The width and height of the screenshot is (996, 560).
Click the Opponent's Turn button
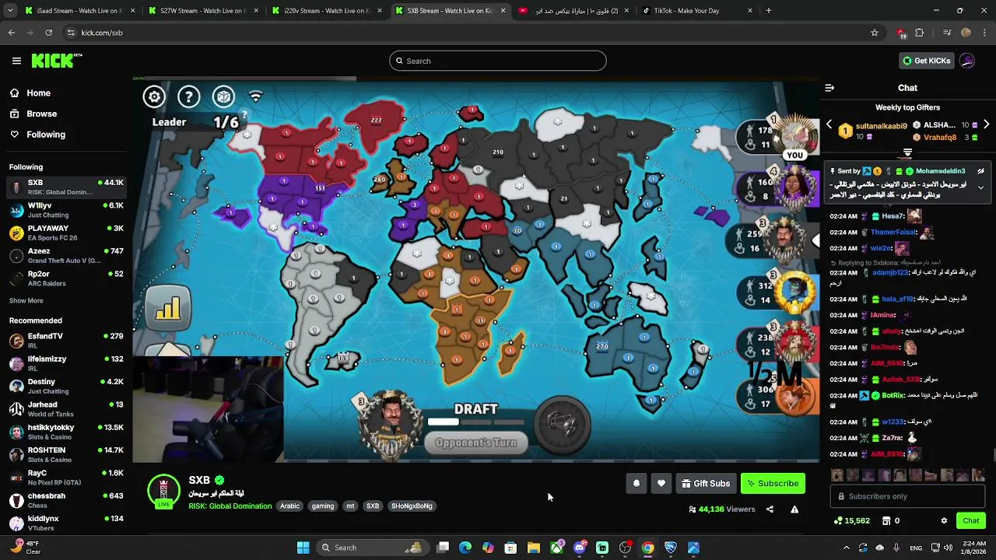(x=475, y=443)
